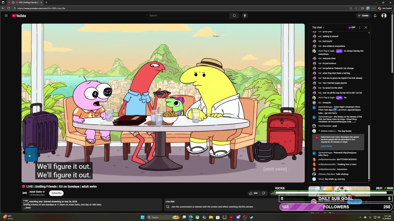Viewport: 394px width, 221px height.
Task: Dislike the video with thumbs down
Action: (263, 193)
